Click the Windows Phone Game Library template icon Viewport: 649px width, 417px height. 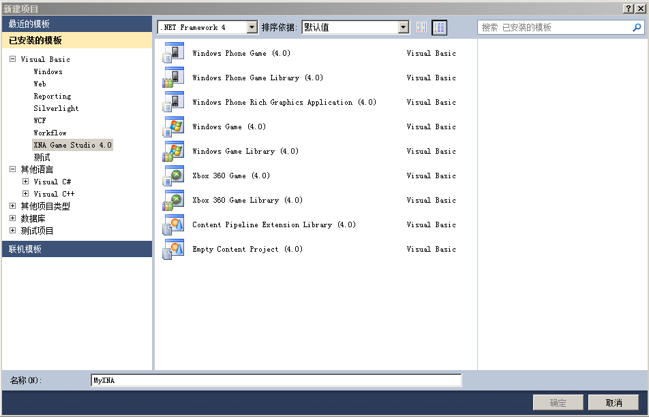click(x=173, y=77)
